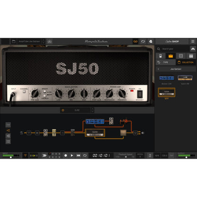197x197 pixels.
Task: Click the RESONANCE knob
Action: (x=109, y=93)
